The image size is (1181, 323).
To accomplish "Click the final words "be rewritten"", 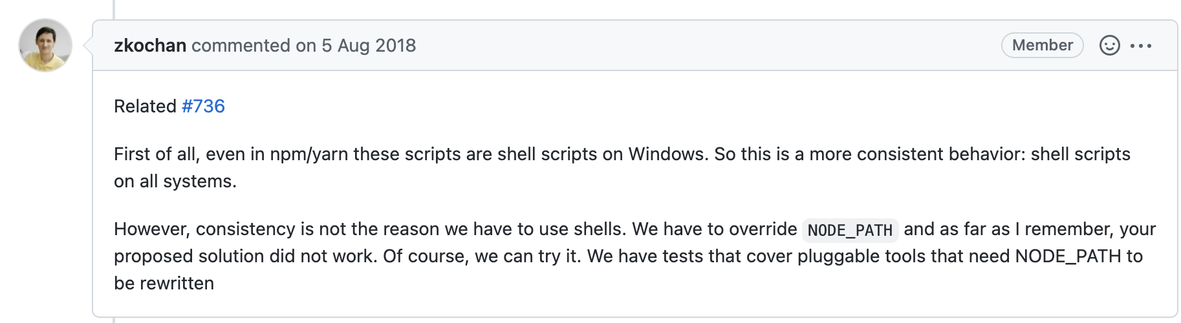I will (164, 283).
